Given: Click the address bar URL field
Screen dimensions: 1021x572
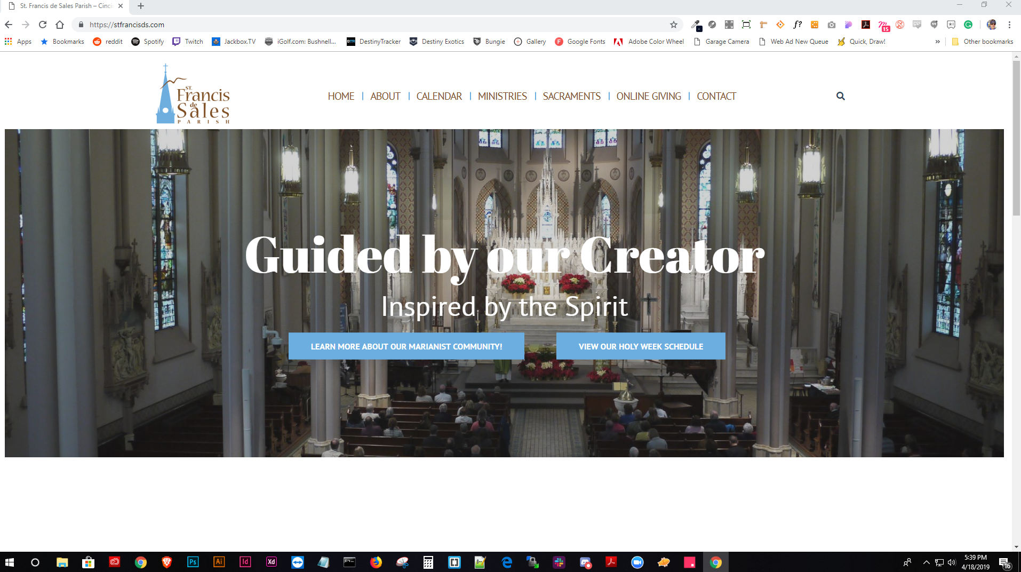Looking at the screenshot, I should [x=373, y=25].
